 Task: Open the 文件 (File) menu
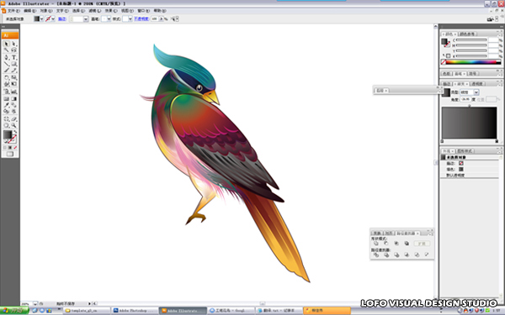[13, 11]
